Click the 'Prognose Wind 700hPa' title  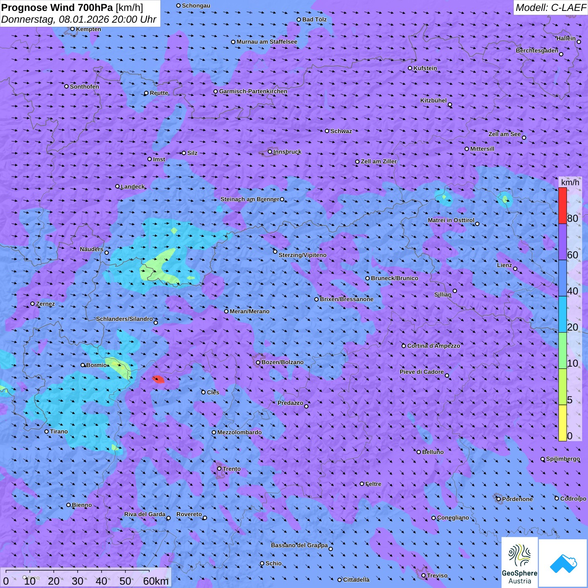[x=57, y=7]
